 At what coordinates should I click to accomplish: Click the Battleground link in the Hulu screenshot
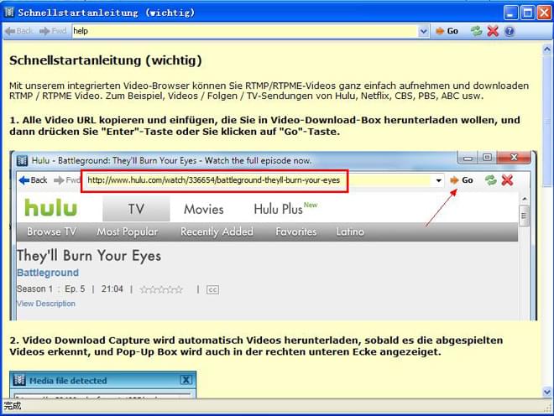coord(48,273)
